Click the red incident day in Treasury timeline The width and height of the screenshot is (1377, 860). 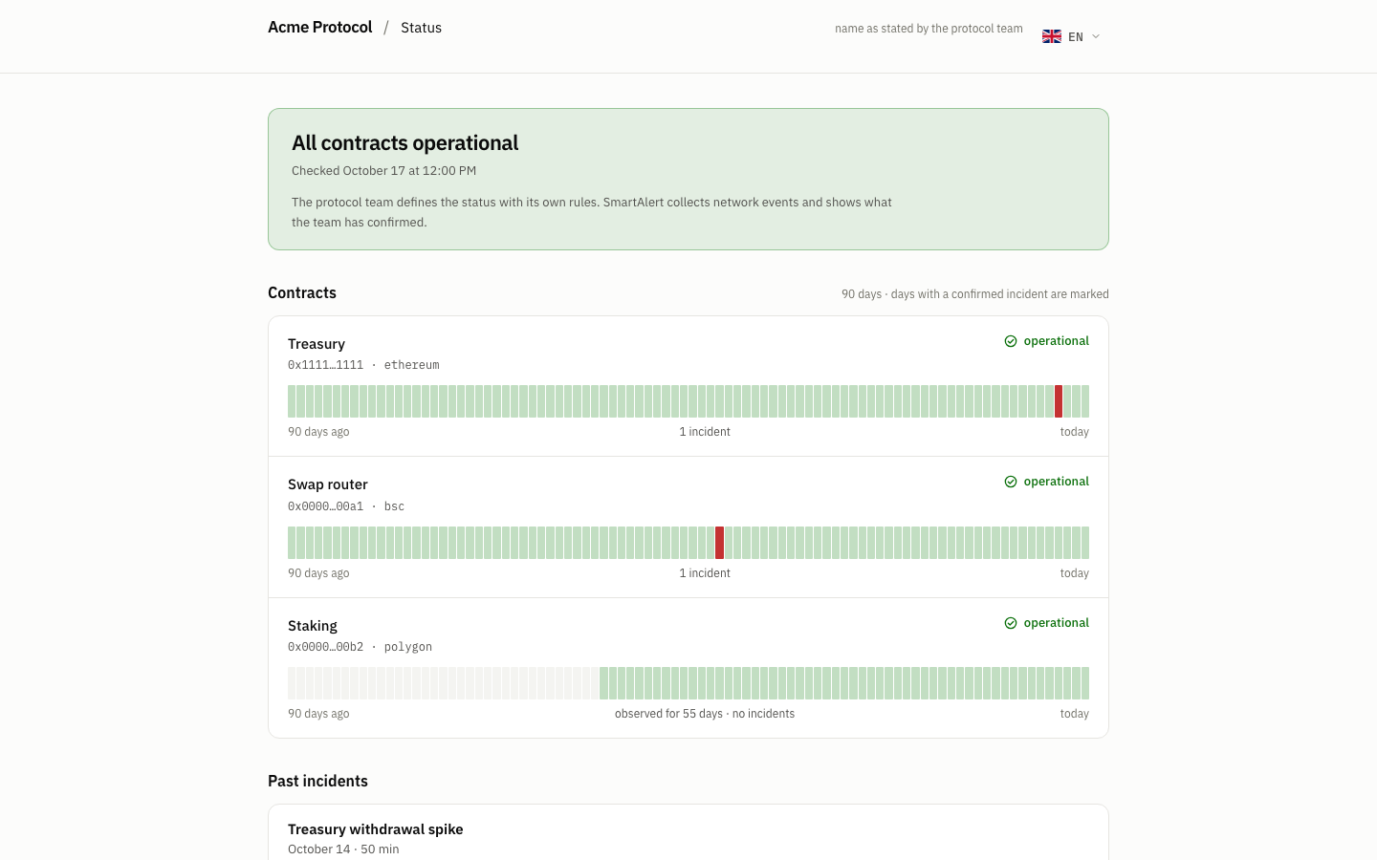pos(1059,401)
